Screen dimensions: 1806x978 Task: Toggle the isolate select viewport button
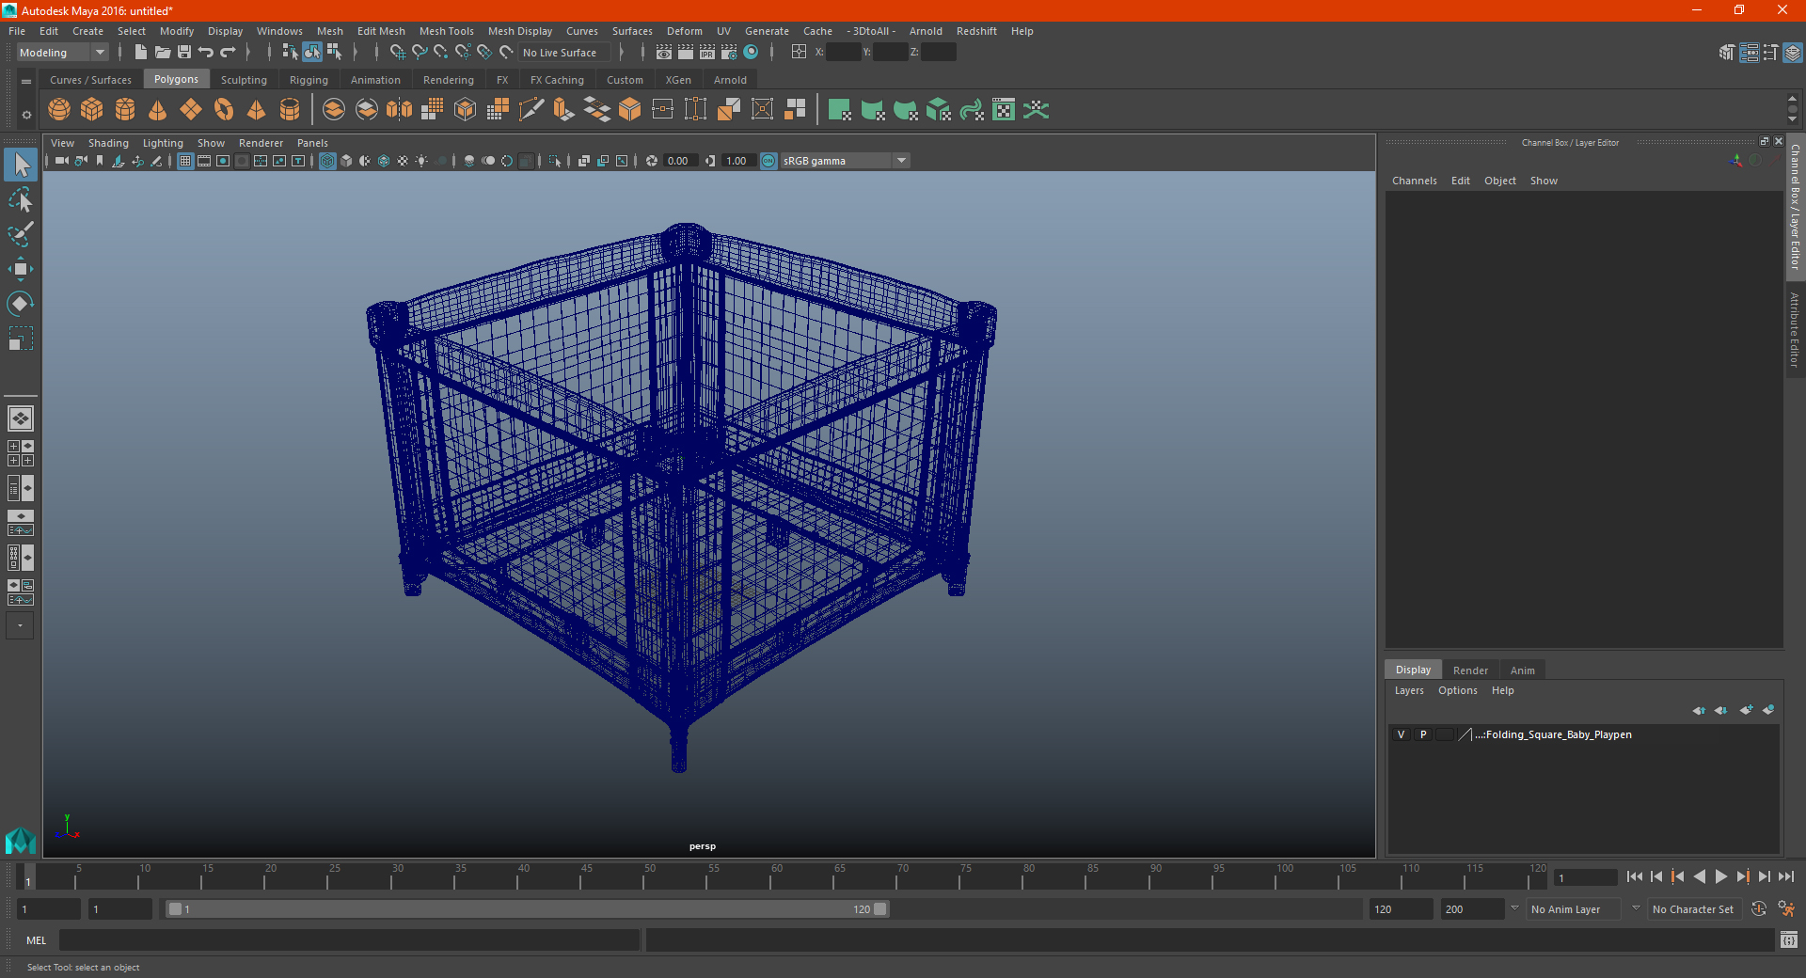555,161
